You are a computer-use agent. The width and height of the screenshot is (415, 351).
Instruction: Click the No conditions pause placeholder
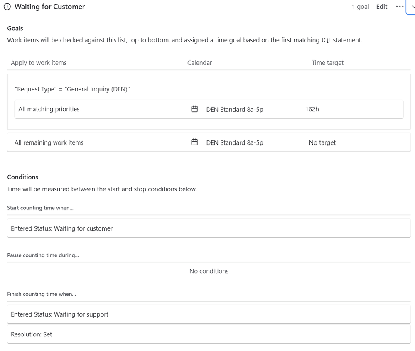pyautogui.click(x=209, y=271)
